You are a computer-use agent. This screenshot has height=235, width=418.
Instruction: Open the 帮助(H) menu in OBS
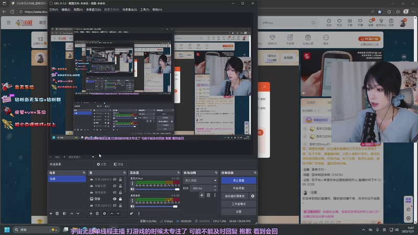tap(157, 9)
